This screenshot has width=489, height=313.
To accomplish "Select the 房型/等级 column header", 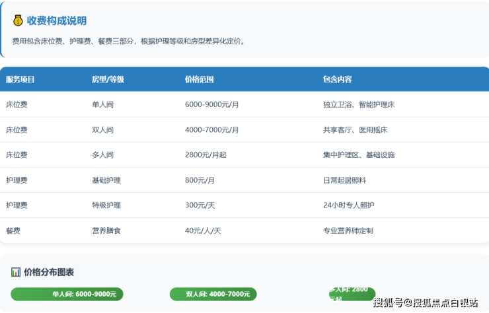I will 108,80.
